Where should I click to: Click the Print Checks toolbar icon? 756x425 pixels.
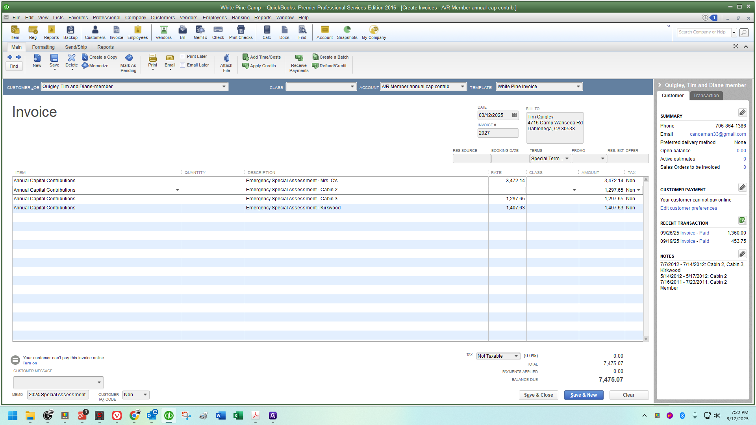pyautogui.click(x=241, y=32)
